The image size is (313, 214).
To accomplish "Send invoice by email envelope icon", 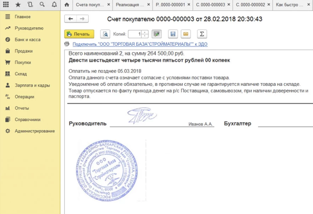I will (x=185, y=34).
